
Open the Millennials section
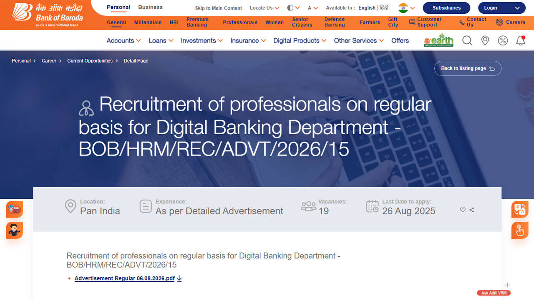(x=148, y=22)
